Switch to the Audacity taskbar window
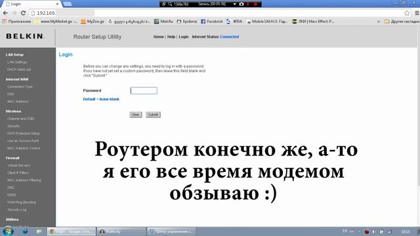Image resolution: width=420 pixels, height=236 pixels. pos(121,231)
